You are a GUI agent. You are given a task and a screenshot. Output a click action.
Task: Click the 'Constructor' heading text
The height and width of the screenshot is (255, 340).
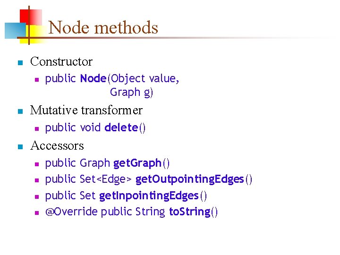click(x=61, y=61)
